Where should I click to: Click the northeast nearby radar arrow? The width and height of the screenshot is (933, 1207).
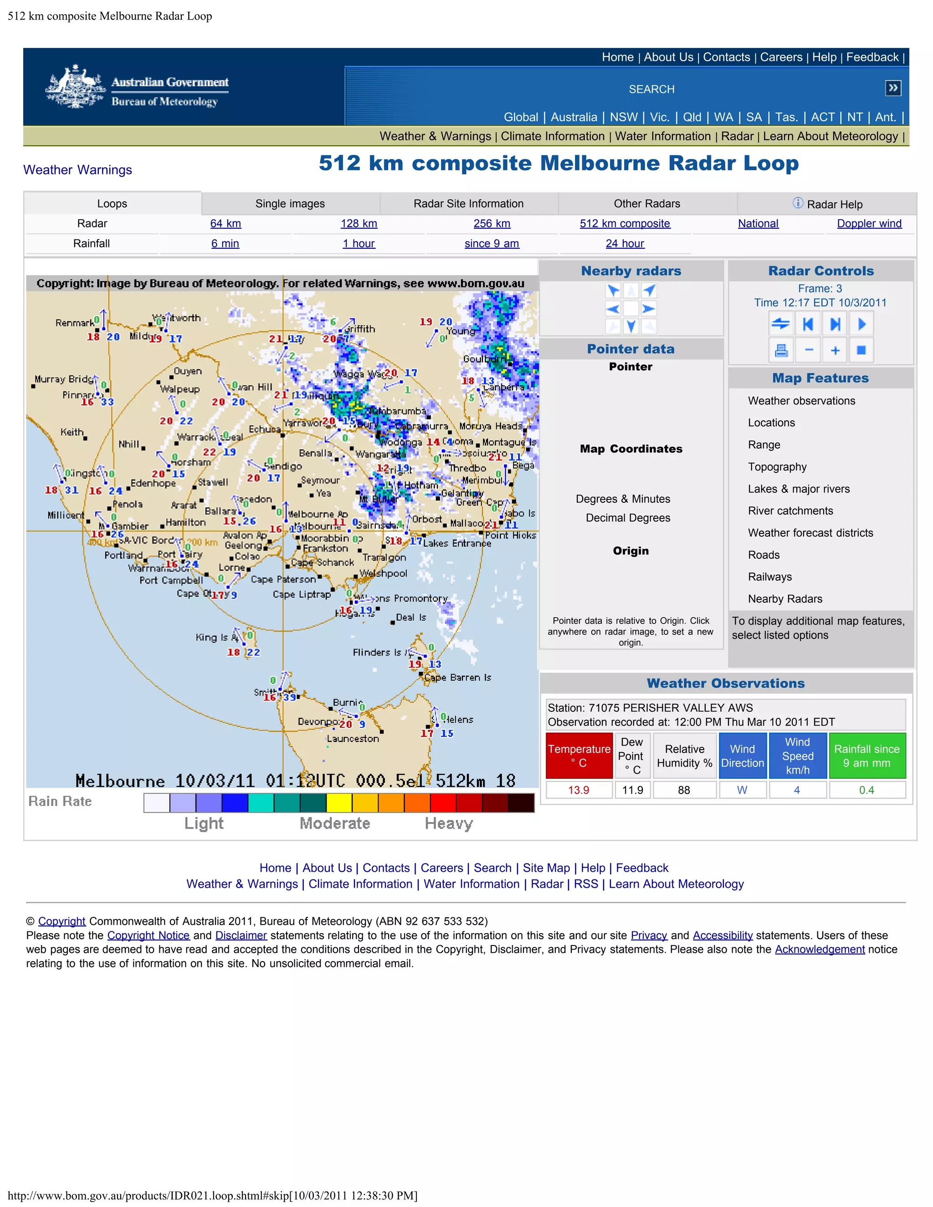click(x=649, y=290)
